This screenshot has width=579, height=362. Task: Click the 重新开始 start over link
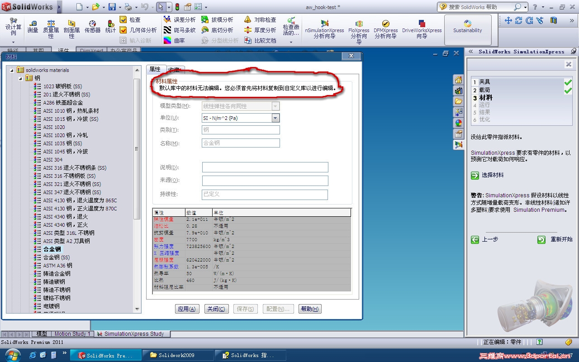pos(561,240)
